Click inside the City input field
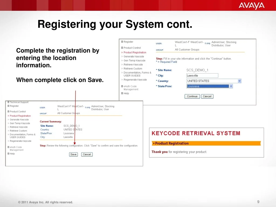 (x=202, y=75)
